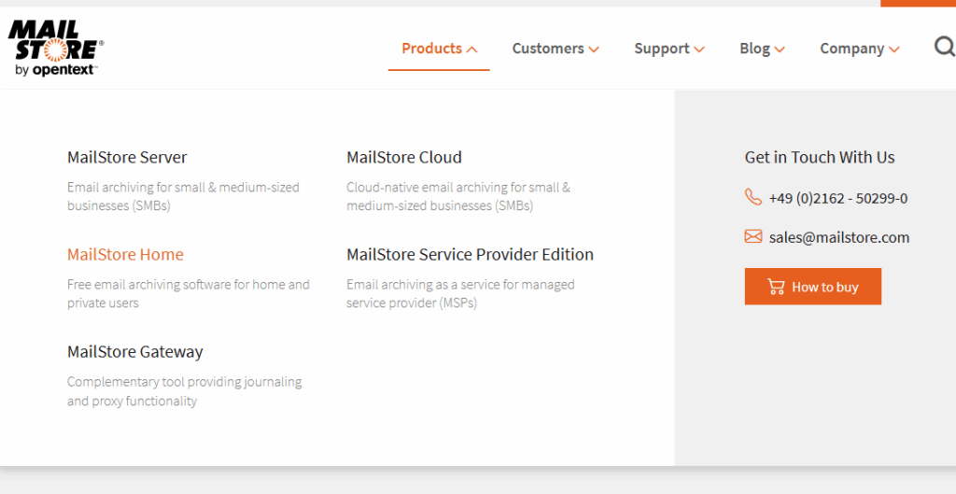The height and width of the screenshot is (494, 956).
Task: Open the MailStore Gateway product link
Action: pyautogui.click(x=134, y=352)
